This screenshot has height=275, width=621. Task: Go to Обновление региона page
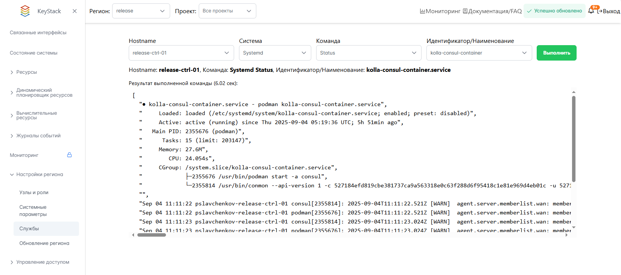point(44,243)
